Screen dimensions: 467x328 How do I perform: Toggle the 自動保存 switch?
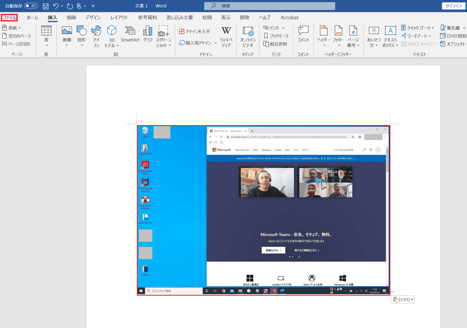[x=31, y=6]
